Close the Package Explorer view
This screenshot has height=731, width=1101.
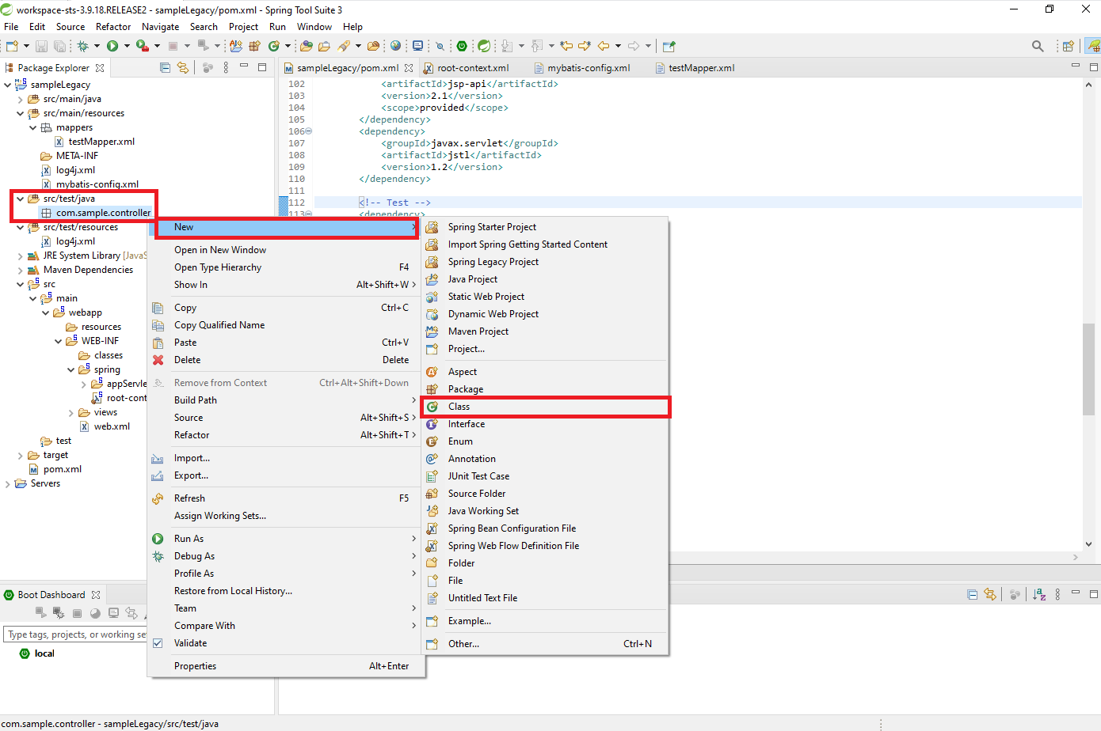[100, 68]
